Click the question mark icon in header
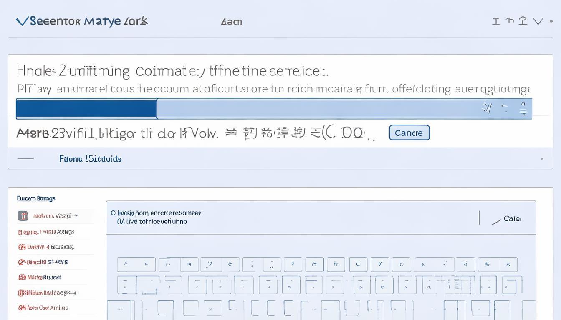This screenshot has width=561, height=320. 523,21
